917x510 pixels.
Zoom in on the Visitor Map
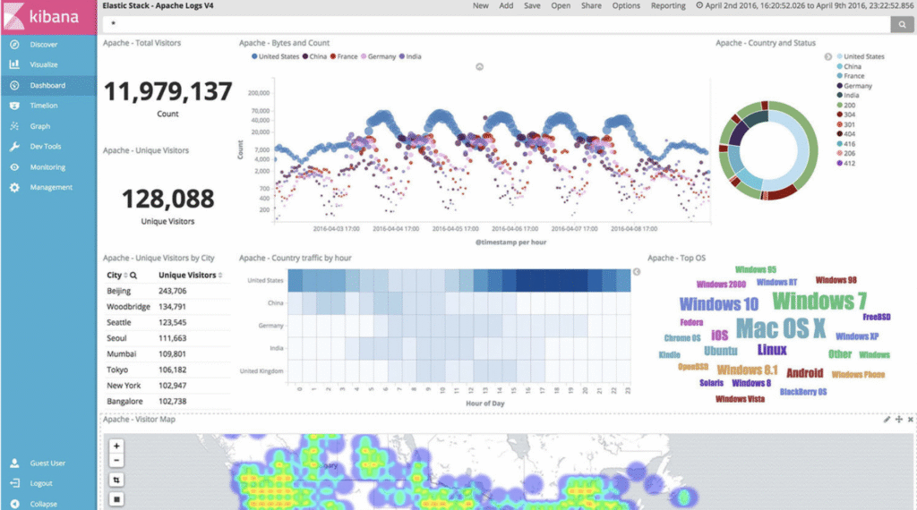click(117, 446)
